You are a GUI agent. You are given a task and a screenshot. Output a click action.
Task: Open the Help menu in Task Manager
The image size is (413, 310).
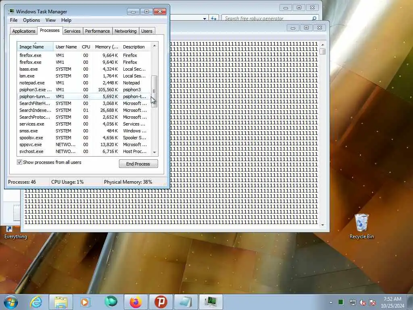click(x=66, y=20)
